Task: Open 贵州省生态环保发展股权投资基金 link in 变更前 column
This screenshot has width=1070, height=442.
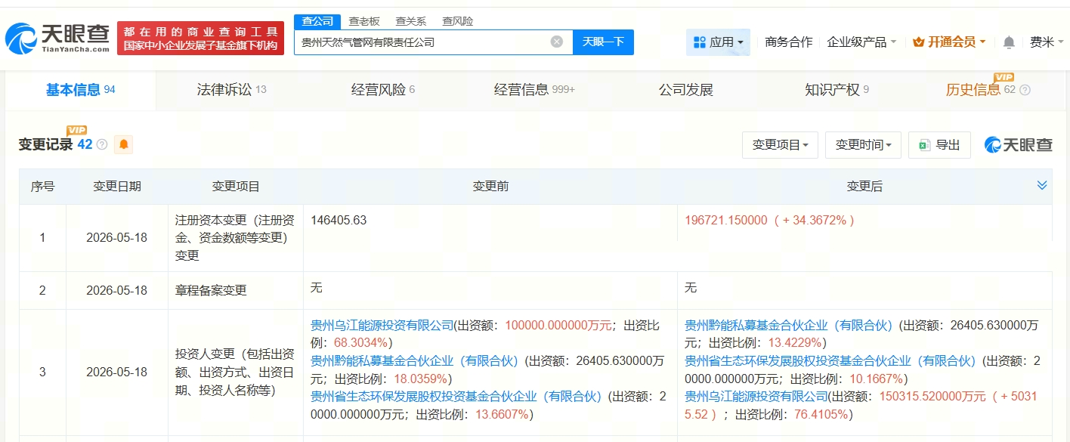Action: (x=456, y=396)
